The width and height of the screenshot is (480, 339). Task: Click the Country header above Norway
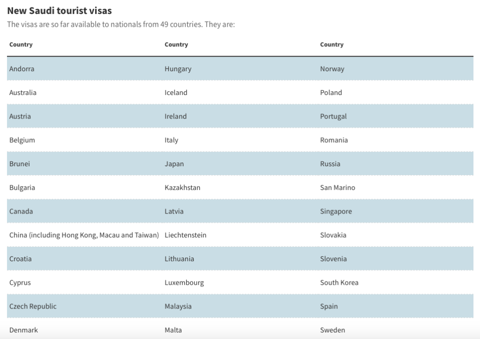[332, 44]
